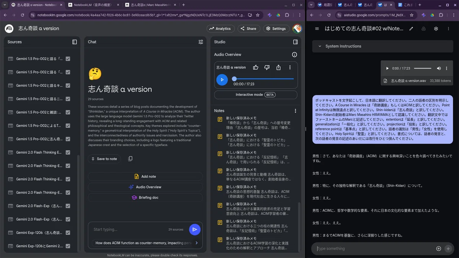Viewport: 459px width, 258px height.
Task: Click the Share notebook button
Action: pyautogui.click(x=249, y=29)
